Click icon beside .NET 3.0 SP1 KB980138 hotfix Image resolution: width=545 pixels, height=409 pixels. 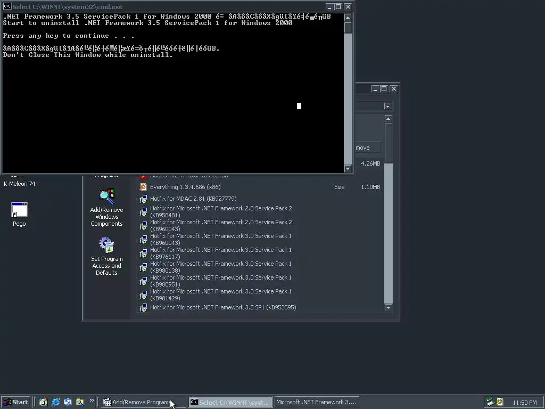pos(143,267)
